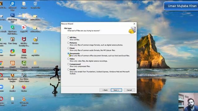Choose the Pictures file type option
Screen dimensions: 198x111
[x=68, y=43]
